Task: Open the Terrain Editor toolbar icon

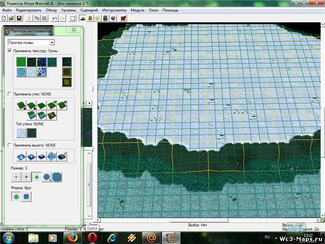Action: tap(82, 18)
